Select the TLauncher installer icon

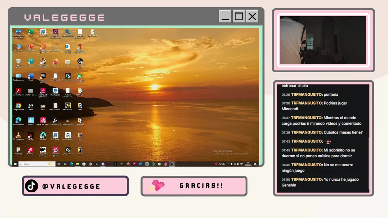pyautogui.click(x=68, y=77)
